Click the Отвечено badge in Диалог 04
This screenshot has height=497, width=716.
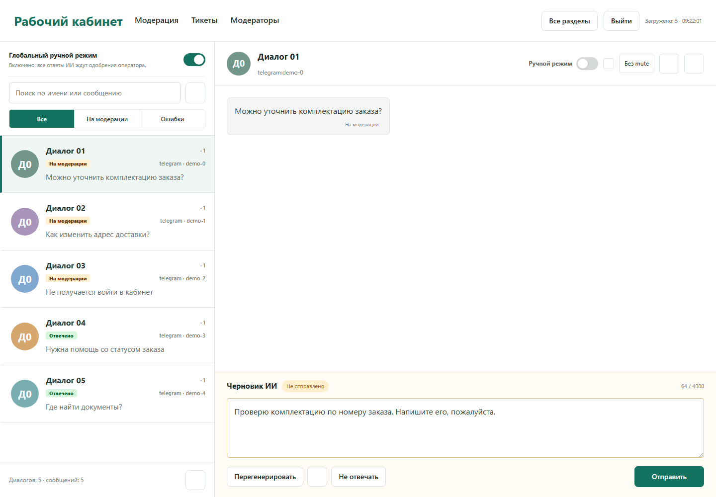pos(62,336)
